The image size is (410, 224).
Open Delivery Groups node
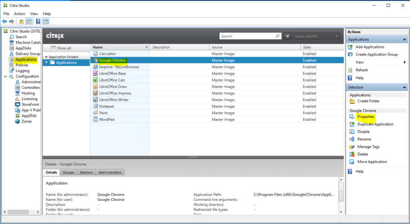(28, 54)
